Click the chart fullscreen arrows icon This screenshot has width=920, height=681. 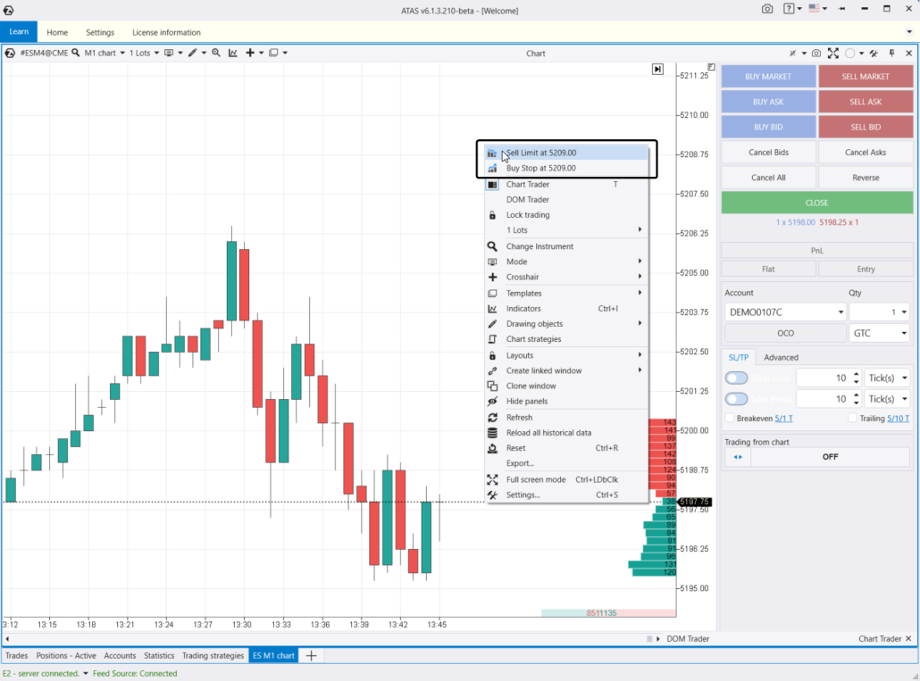[x=832, y=53]
